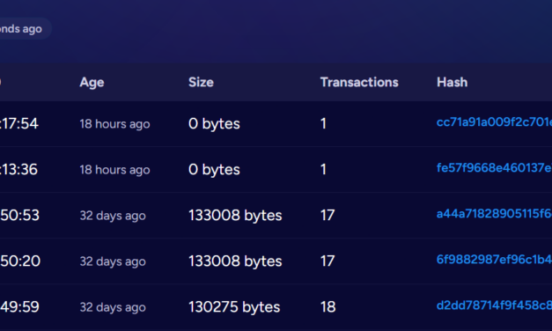Click the timestamp ending ':13:36'

pos(18,170)
